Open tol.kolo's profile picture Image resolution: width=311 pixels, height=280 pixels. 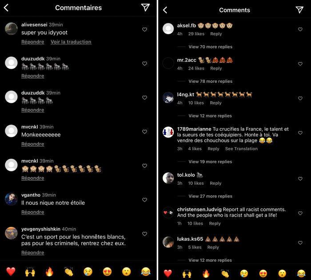[168, 178]
